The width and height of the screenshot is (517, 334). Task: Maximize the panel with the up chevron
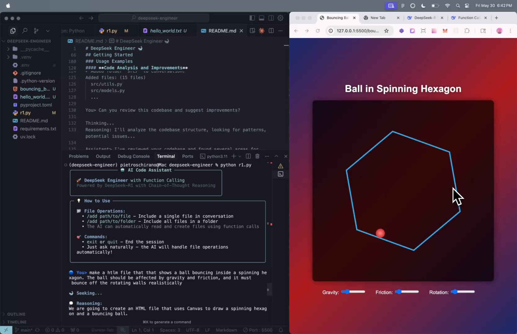pos(276,156)
